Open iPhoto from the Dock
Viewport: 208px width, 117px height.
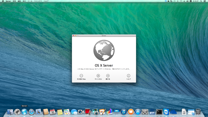(x=95, y=112)
